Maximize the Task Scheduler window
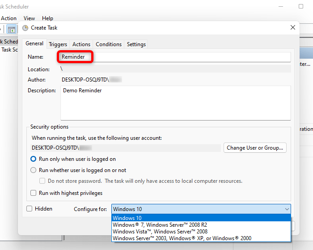 301,6
